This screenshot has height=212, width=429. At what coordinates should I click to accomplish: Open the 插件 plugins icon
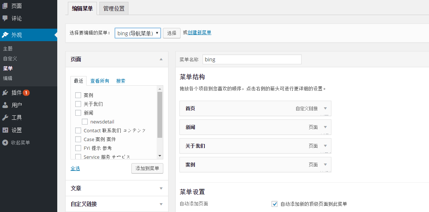click(x=6, y=92)
